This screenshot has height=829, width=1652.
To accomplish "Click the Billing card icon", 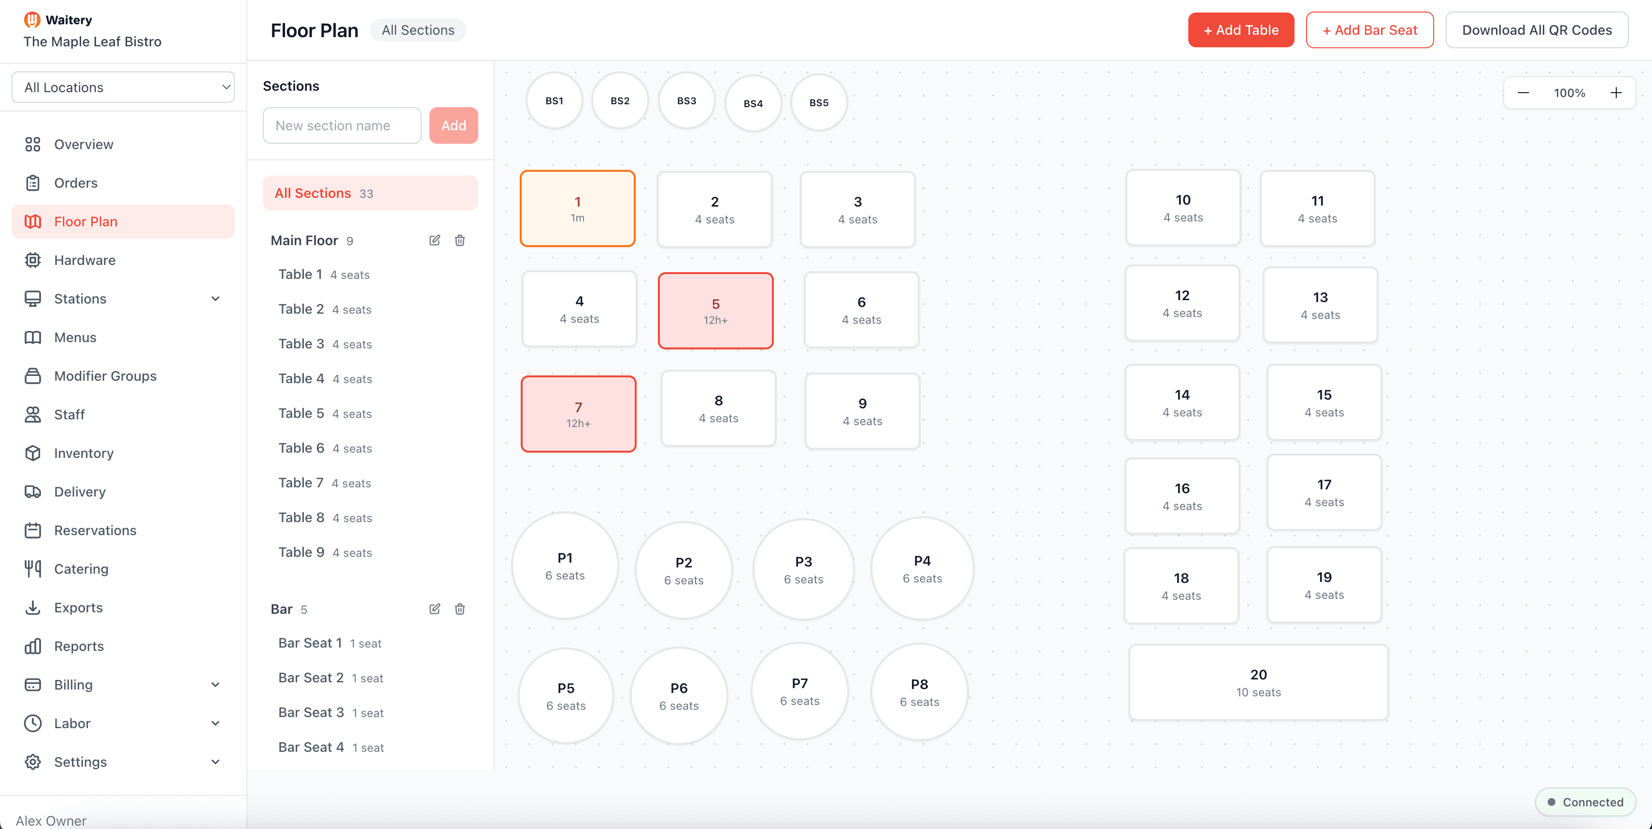I will pos(33,685).
